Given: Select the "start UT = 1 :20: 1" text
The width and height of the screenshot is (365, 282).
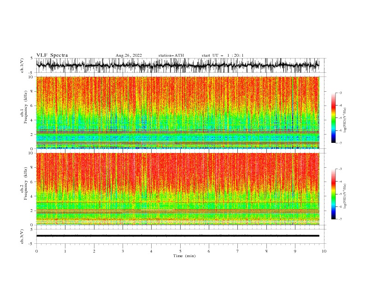Looking at the screenshot, I should pos(223,55).
